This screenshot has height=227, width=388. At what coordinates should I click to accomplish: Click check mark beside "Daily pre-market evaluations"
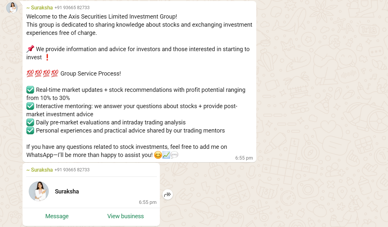click(30, 122)
